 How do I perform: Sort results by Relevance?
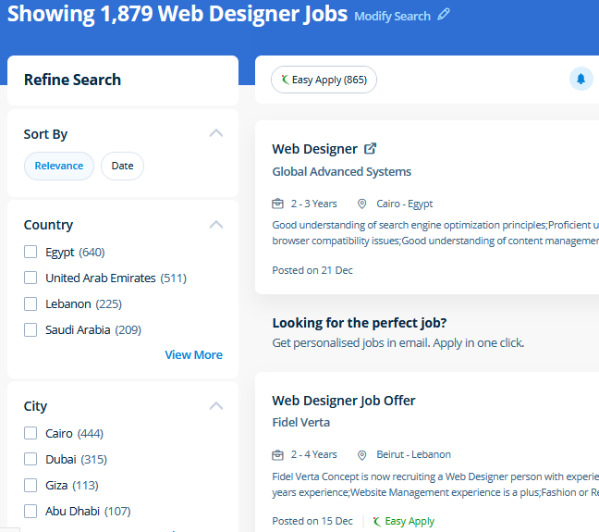[x=59, y=167]
